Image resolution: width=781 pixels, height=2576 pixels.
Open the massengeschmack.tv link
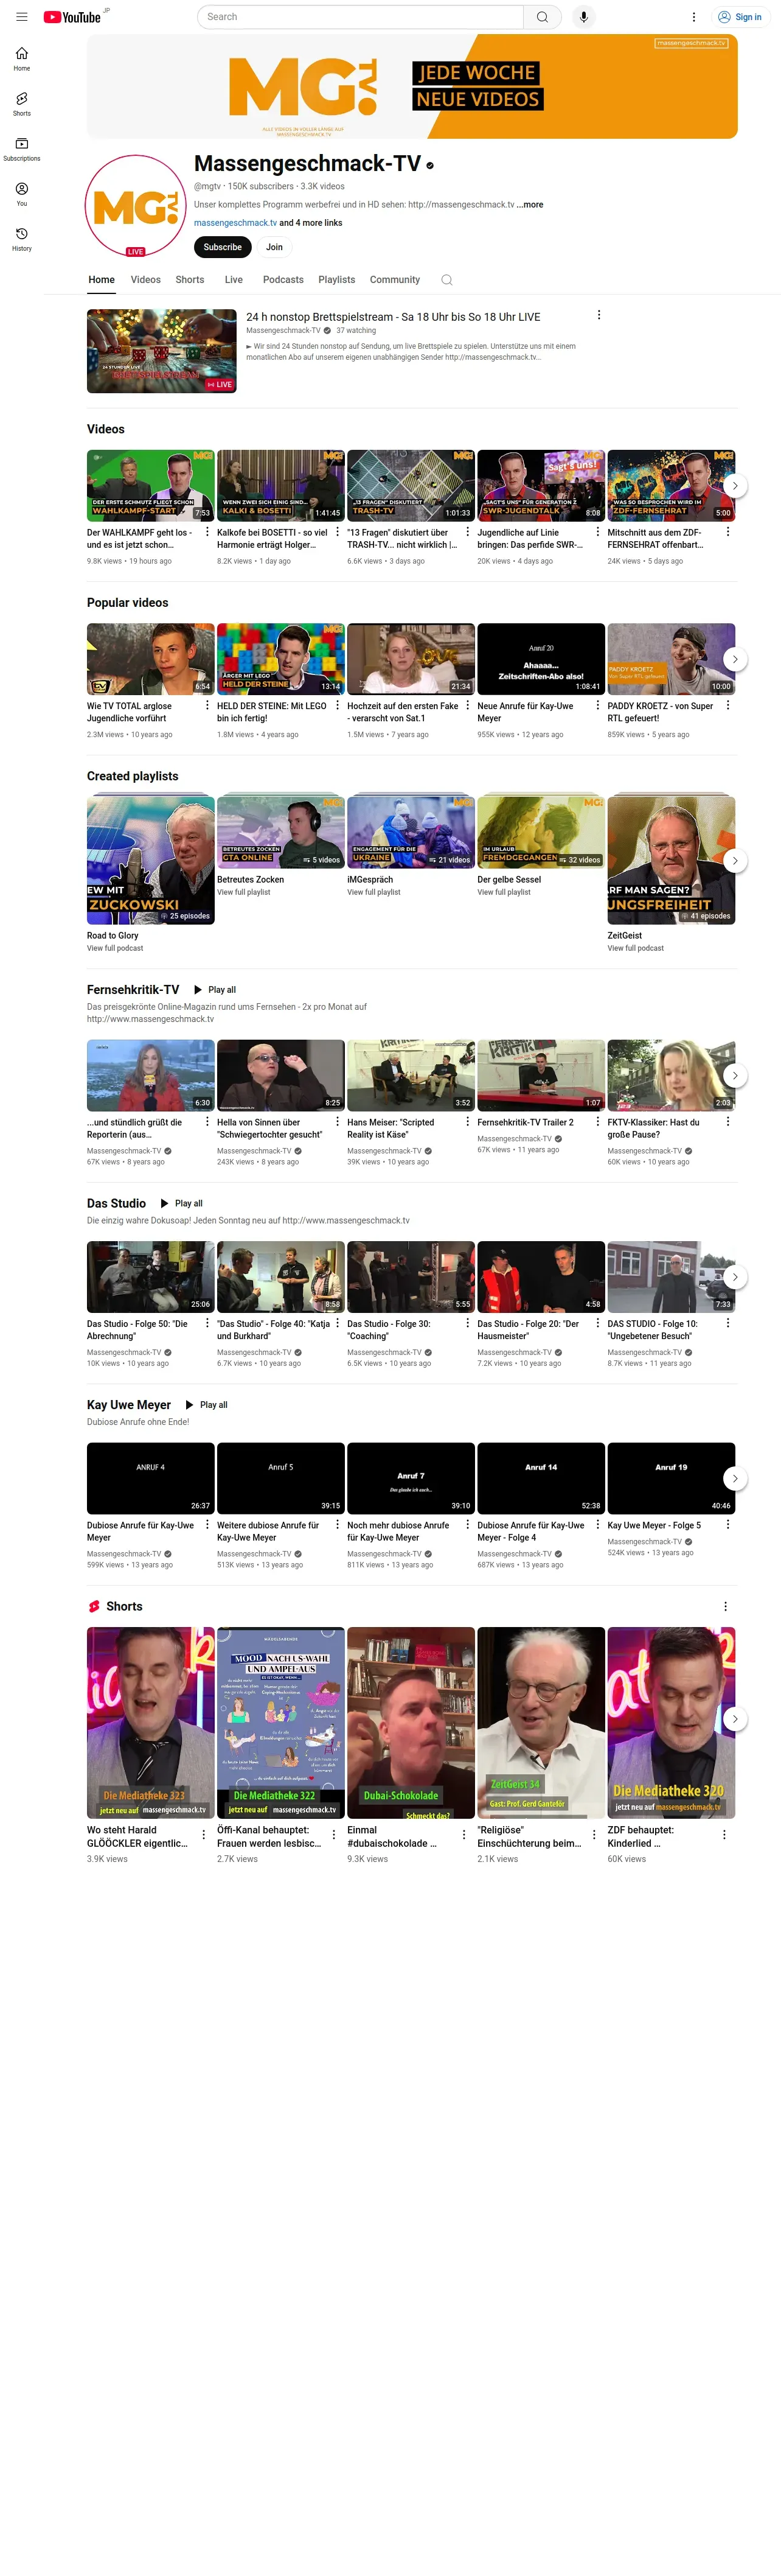pos(235,223)
